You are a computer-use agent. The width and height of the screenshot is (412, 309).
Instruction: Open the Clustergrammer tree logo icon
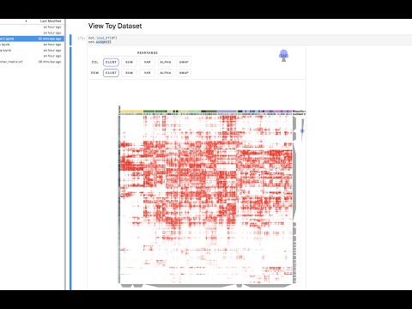click(x=283, y=56)
